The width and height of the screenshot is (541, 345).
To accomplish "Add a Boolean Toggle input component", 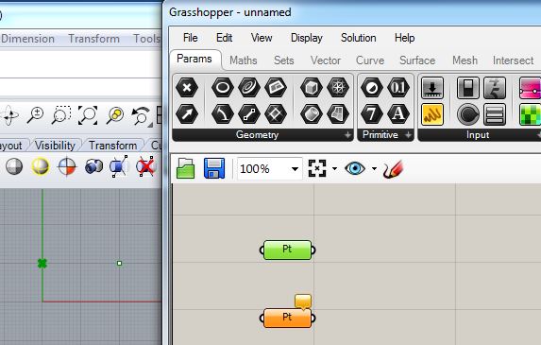I will pyautogui.click(x=468, y=88).
